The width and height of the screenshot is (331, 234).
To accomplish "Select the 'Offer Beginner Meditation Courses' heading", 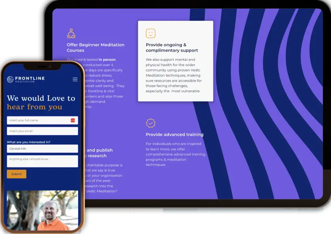I will [95, 47].
